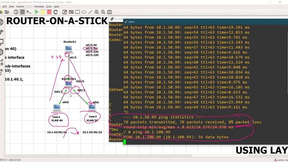Browse routers in the device sidebar

(1, 22)
